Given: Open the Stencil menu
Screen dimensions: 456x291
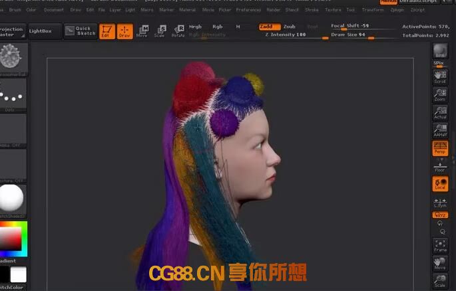Looking at the screenshot, I should tap(292, 10).
